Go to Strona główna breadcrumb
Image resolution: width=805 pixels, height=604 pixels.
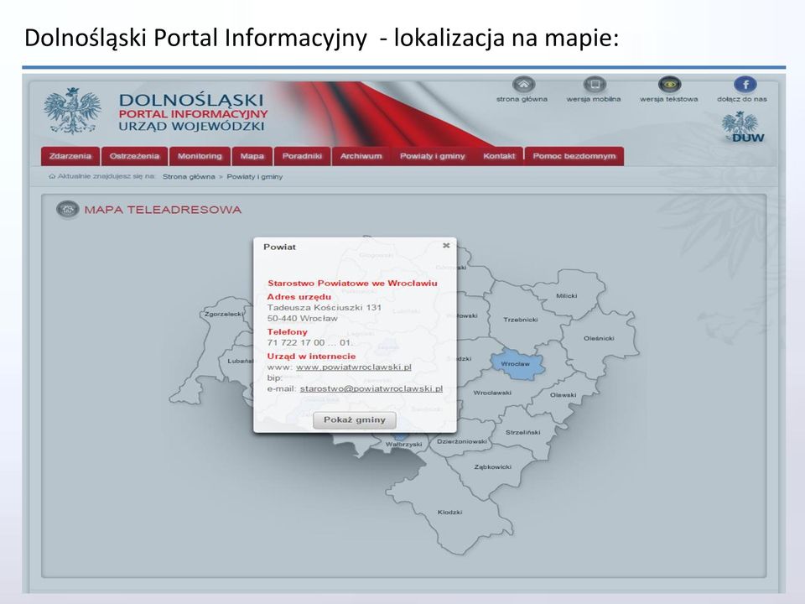click(189, 177)
